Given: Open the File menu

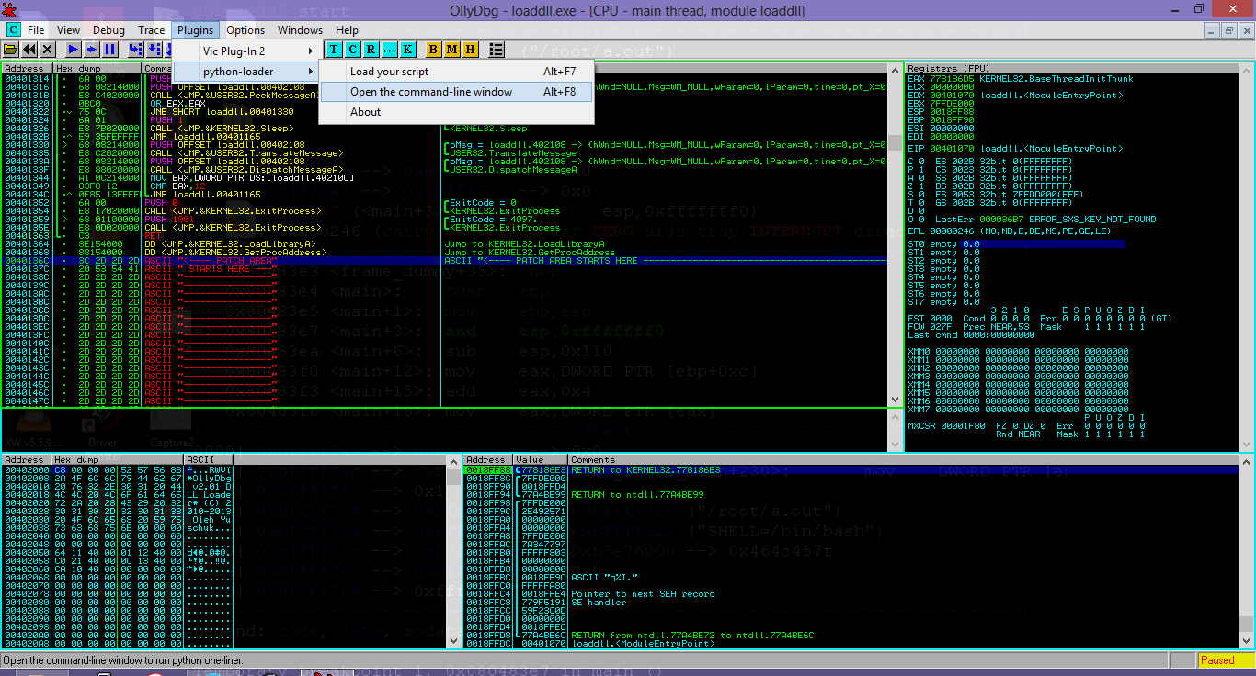Looking at the screenshot, I should pos(36,30).
